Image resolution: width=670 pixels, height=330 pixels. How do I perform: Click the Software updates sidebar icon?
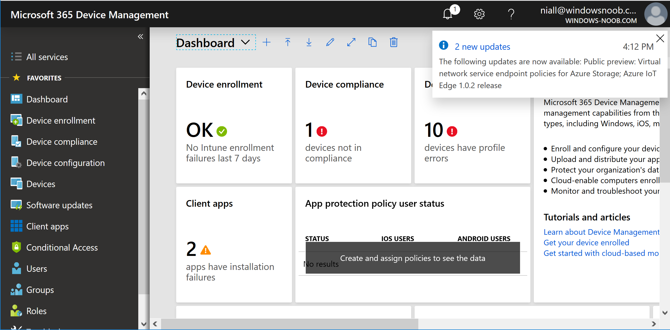16,205
